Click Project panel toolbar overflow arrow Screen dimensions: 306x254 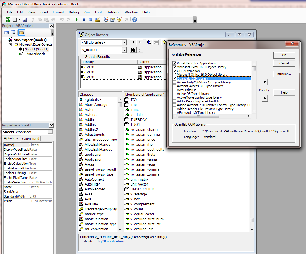point(52,32)
